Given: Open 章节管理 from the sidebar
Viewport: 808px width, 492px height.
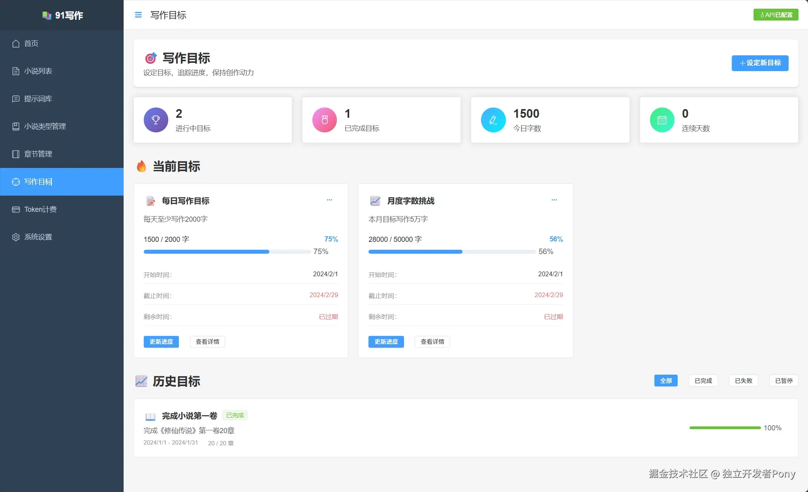Looking at the screenshot, I should tap(38, 154).
